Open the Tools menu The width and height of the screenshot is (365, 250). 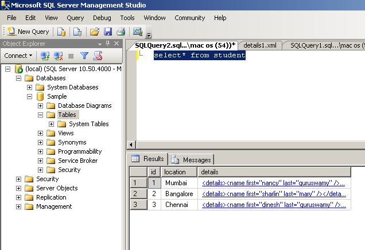pyautogui.click(x=127, y=18)
